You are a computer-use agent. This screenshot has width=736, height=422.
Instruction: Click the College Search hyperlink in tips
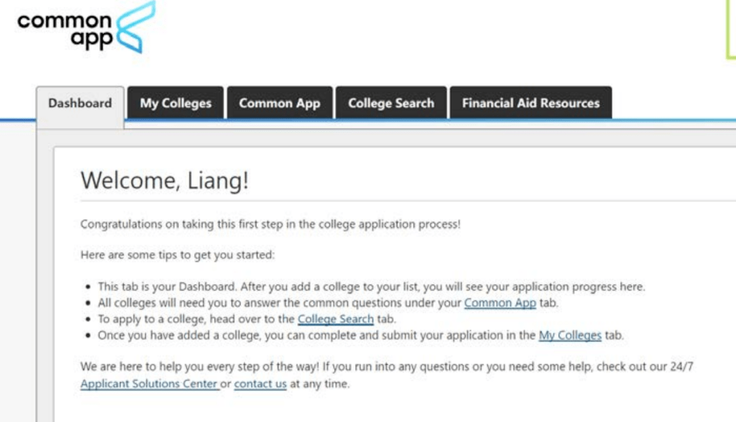coord(335,319)
